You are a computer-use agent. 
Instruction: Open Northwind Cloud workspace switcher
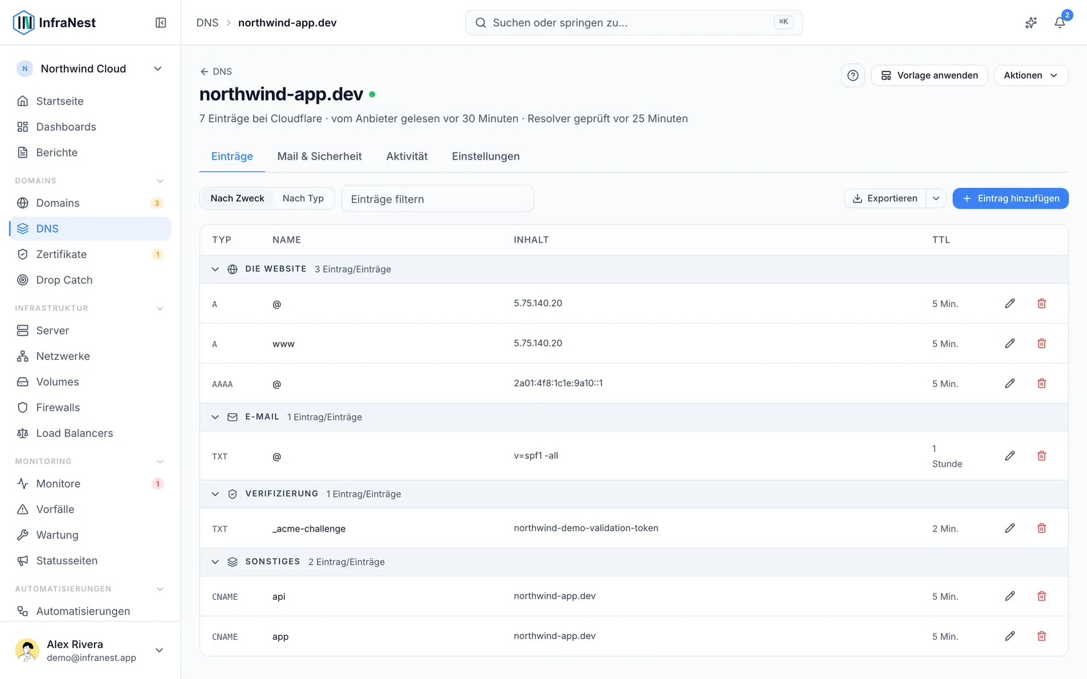[x=90, y=69]
